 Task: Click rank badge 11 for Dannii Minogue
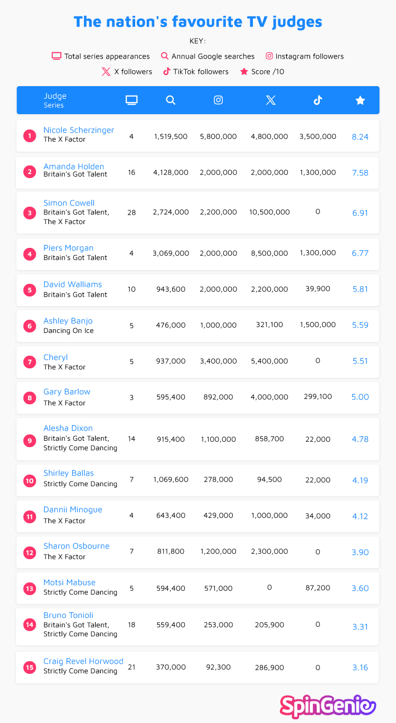(30, 516)
